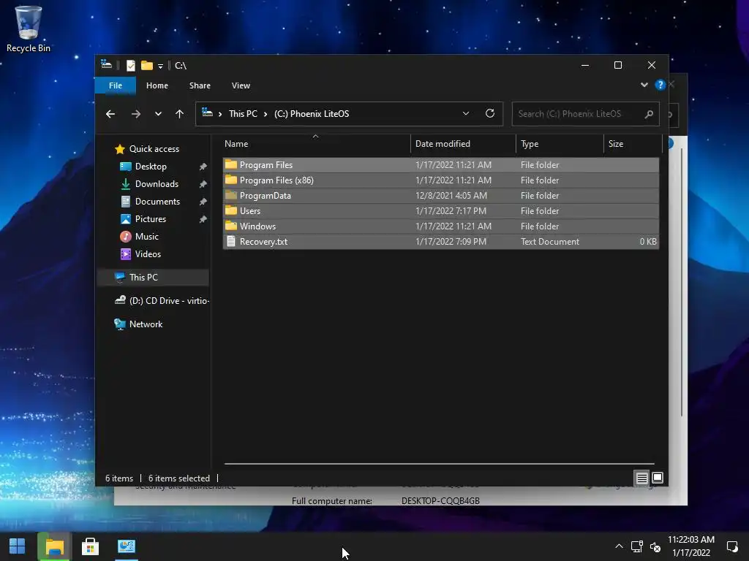Sort by Date modified column header
The width and height of the screenshot is (749, 561).
(x=463, y=144)
